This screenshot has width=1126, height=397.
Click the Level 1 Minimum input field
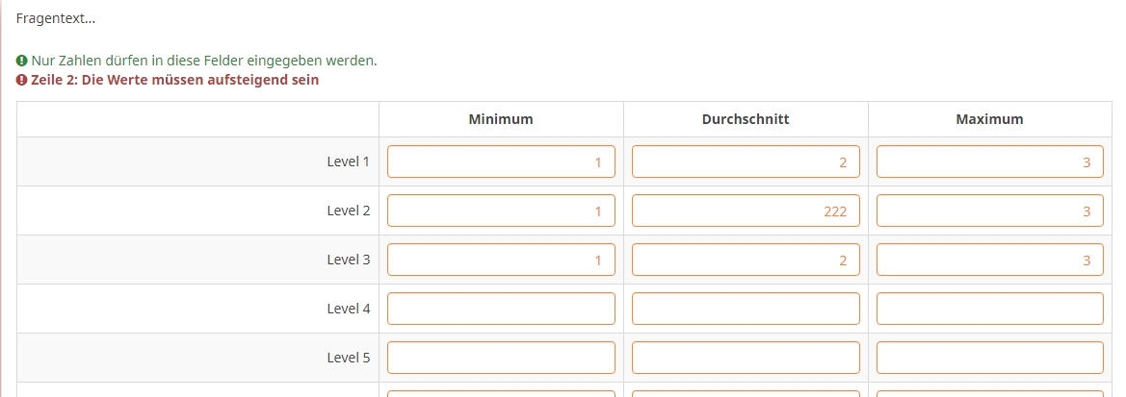pos(501,162)
